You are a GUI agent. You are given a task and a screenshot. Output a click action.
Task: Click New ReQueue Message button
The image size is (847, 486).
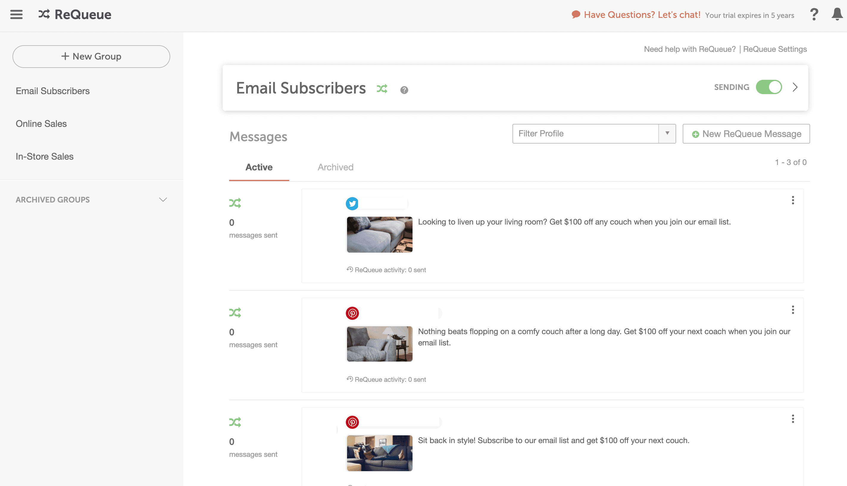tap(746, 134)
